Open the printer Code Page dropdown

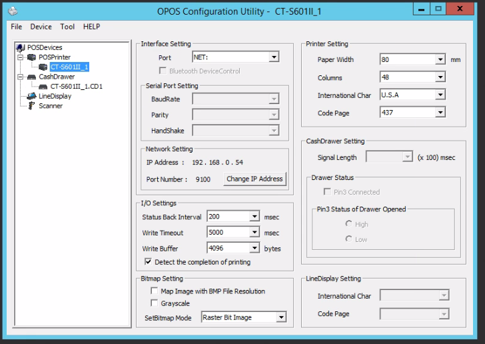412,113
